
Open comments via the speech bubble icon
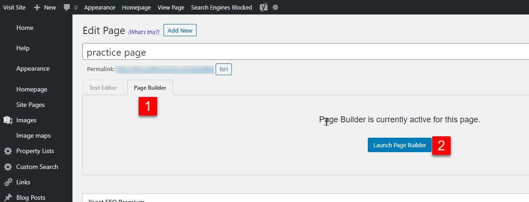(x=67, y=7)
